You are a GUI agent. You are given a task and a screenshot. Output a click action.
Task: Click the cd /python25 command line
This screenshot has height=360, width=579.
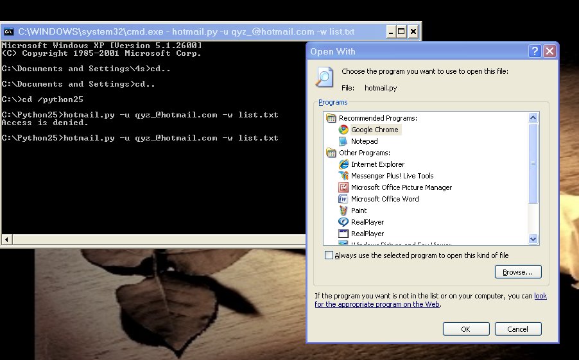(x=42, y=99)
